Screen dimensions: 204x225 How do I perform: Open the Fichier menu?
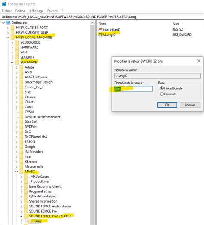click(7, 11)
